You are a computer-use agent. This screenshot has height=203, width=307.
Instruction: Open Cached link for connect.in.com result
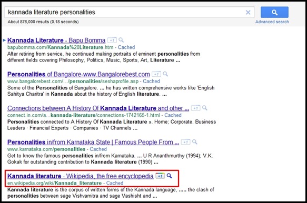(x=173, y=115)
